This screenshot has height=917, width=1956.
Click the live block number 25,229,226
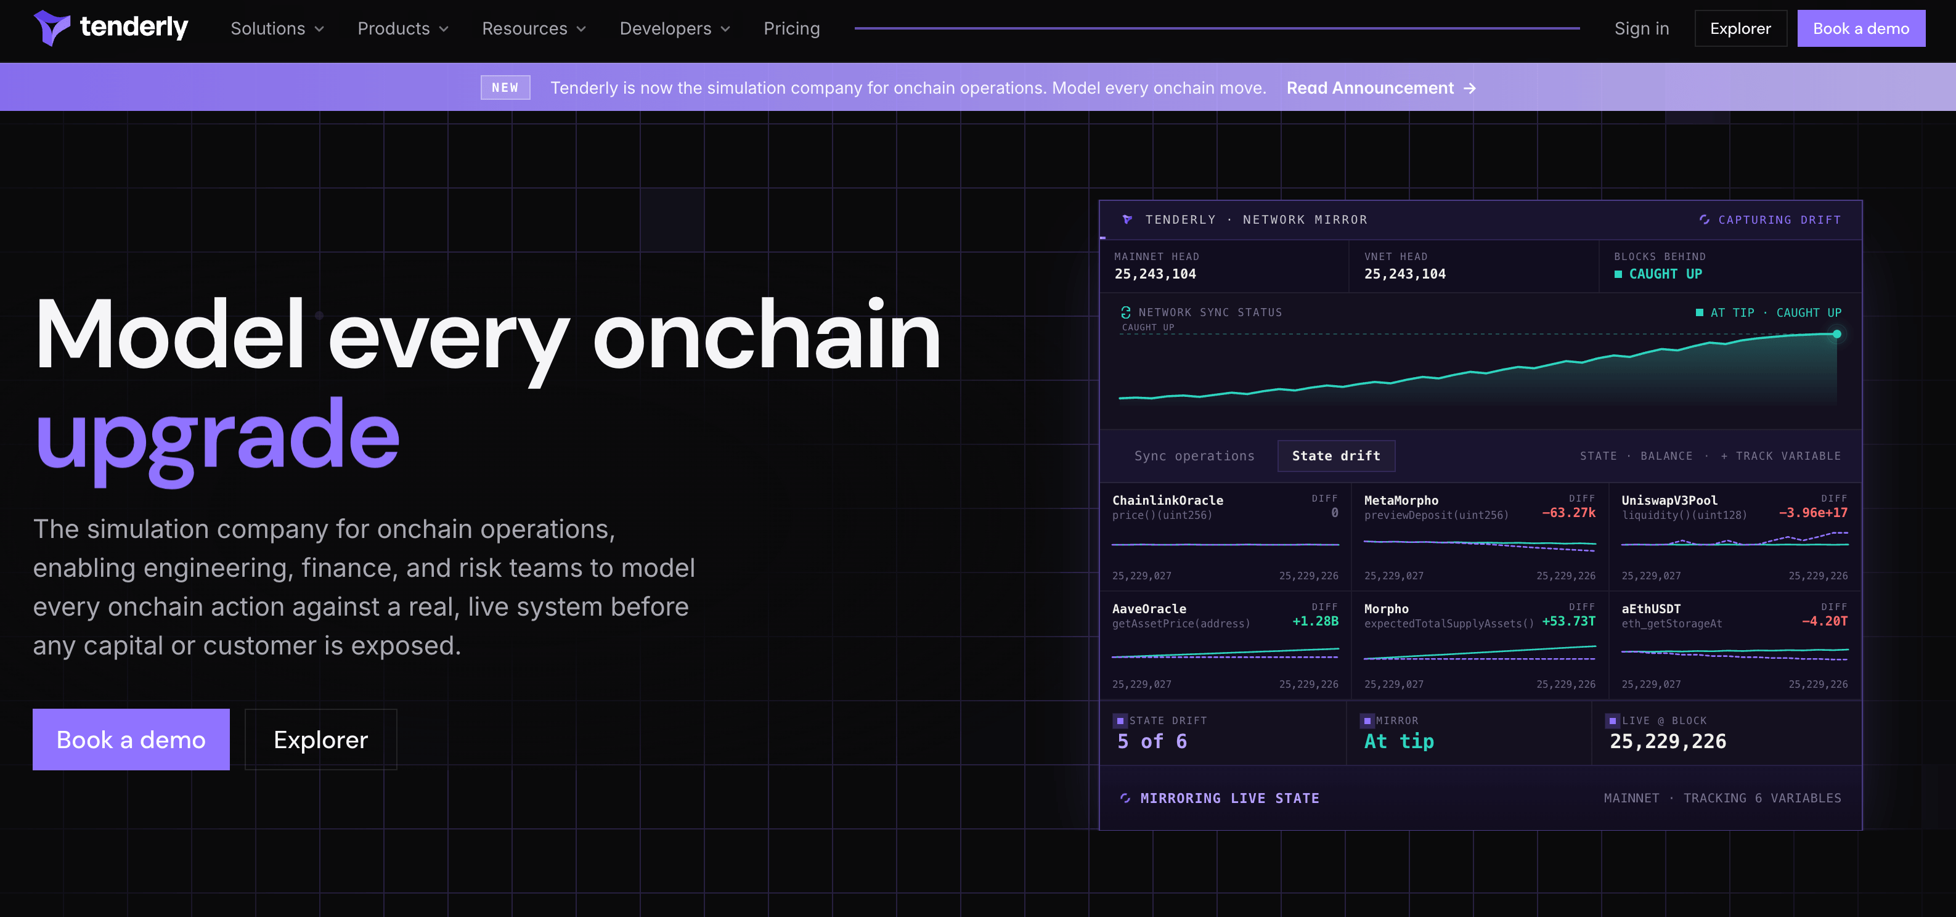coord(1668,741)
